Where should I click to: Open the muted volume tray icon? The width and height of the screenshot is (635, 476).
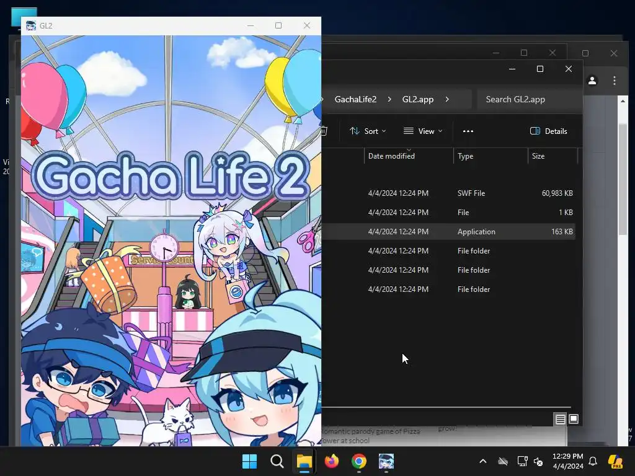pos(539,461)
